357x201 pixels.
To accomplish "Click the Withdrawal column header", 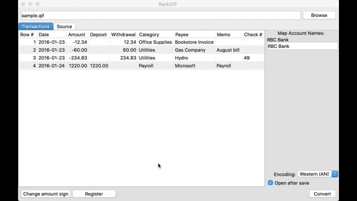I will (x=124, y=34).
